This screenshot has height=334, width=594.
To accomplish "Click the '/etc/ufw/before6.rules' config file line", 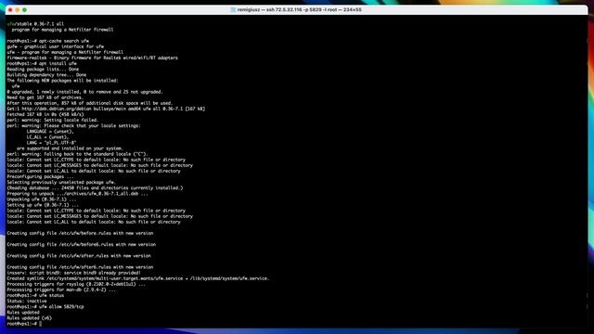I will [81, 245].
